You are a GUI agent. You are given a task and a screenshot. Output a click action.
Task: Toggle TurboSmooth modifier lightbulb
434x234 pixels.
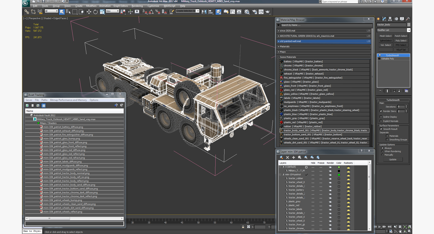[x=380, y=55]
